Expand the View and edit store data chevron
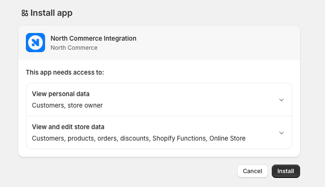The width and height of the screenshot is (325, 187). pyautogui.click(x=281, y=133)
